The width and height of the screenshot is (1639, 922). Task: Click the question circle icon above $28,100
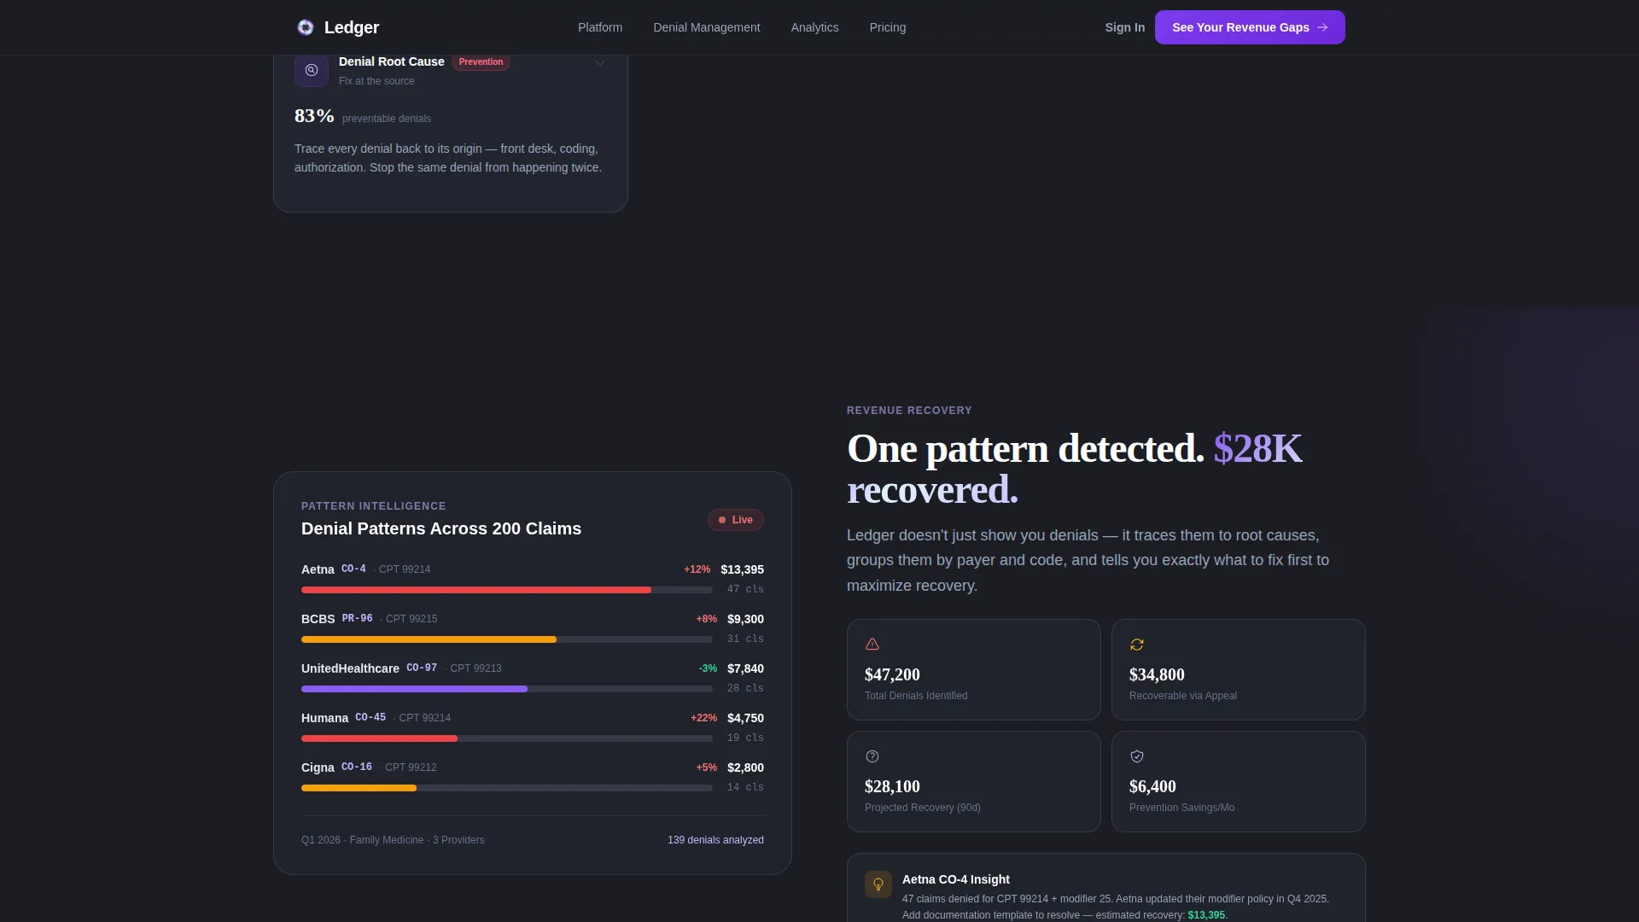[x=872, y=756]
